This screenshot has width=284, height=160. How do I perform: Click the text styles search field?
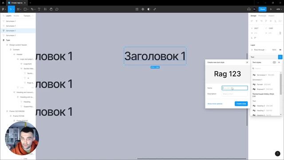[266, 68]
